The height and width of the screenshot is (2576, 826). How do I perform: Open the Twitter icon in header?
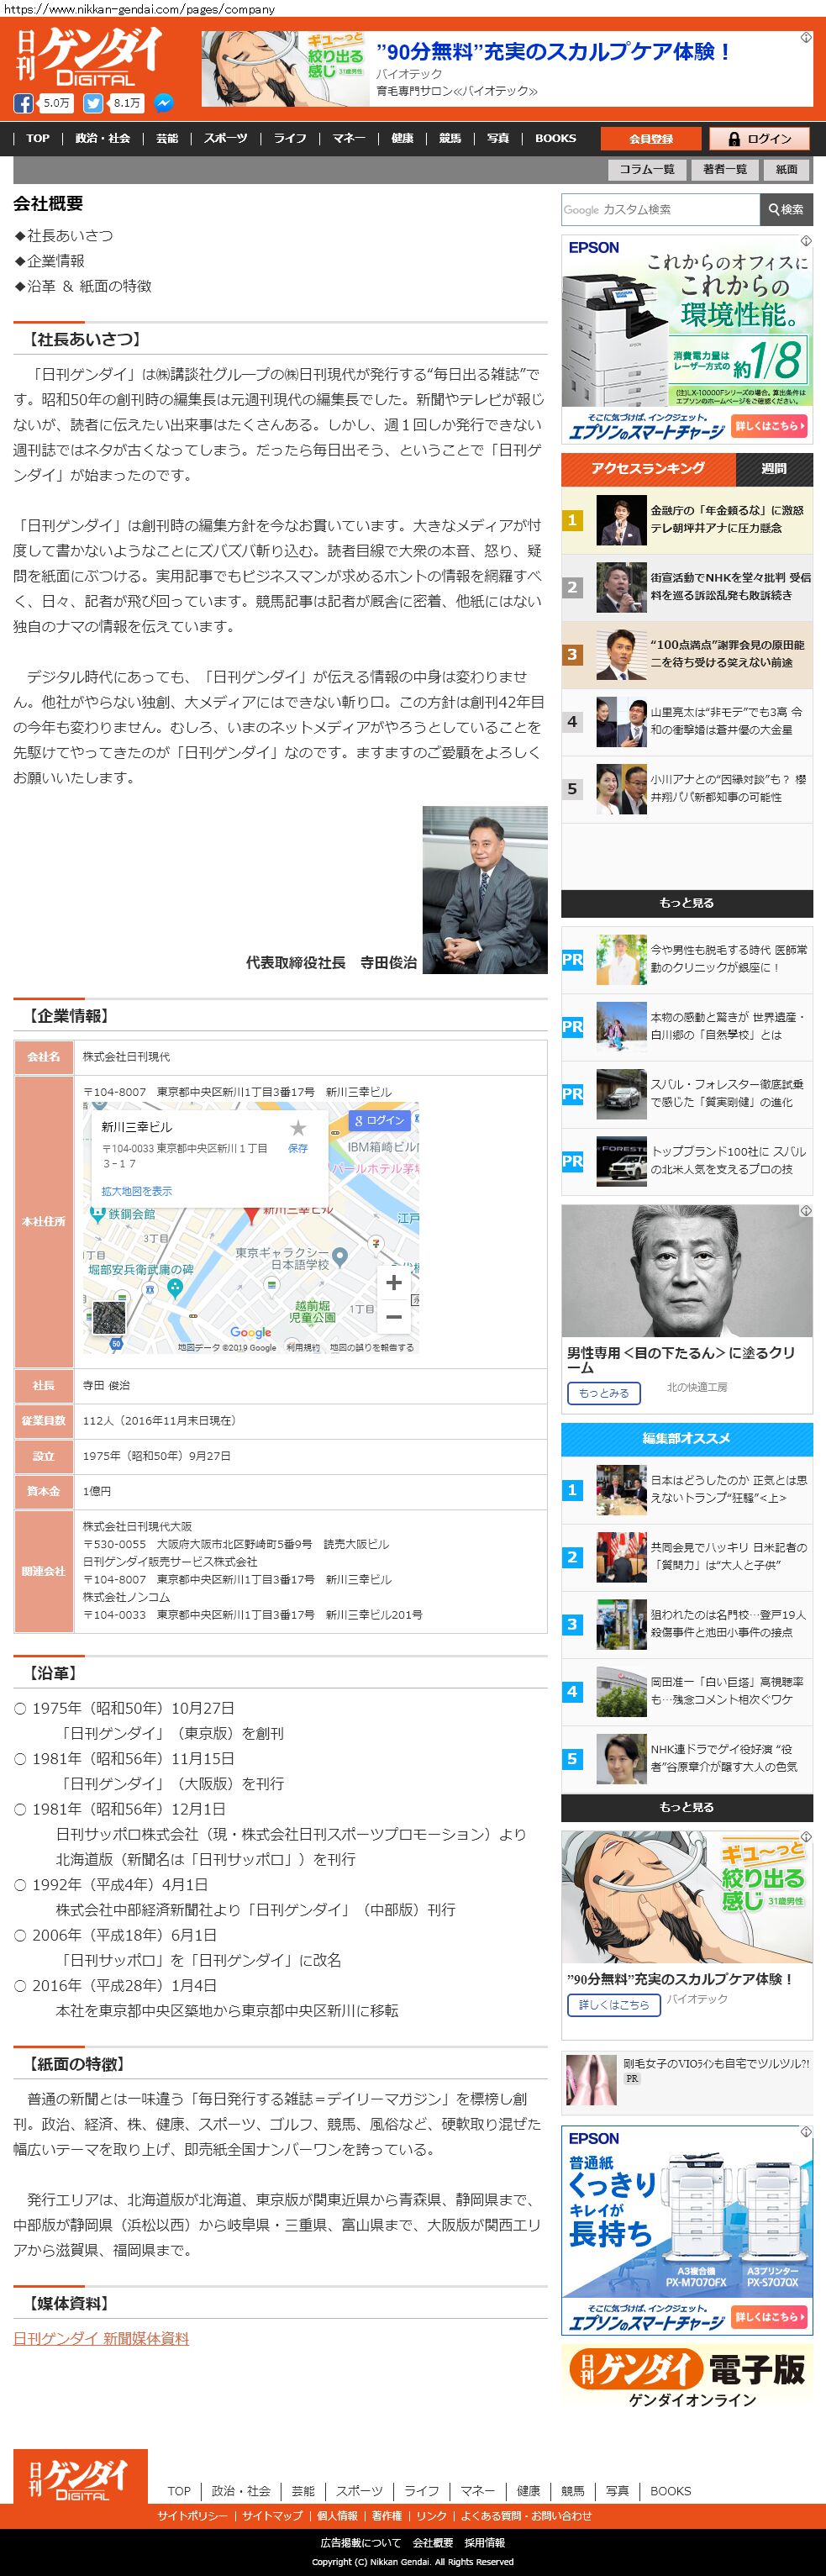pos(92,103)
